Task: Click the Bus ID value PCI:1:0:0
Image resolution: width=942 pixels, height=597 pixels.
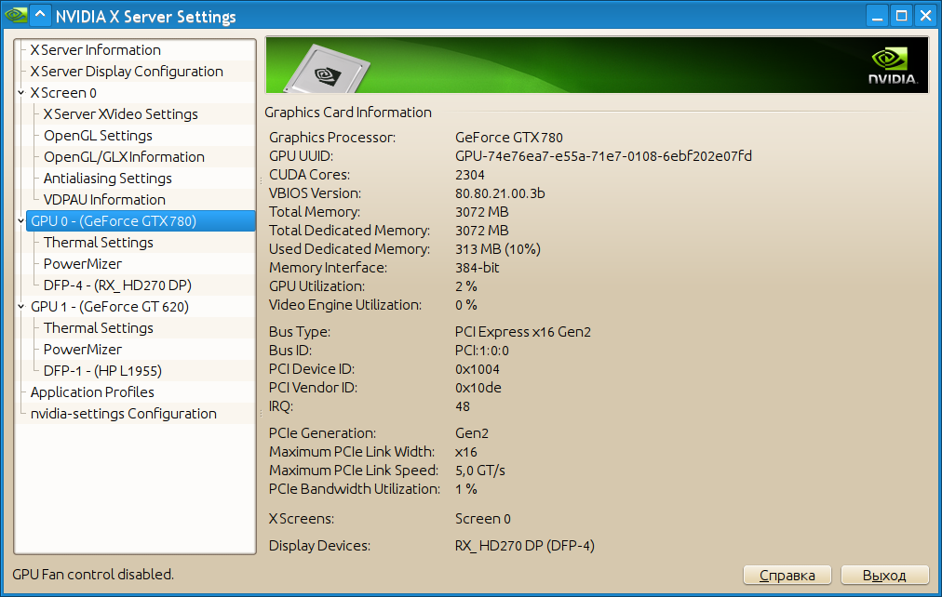Action: coord(482,351)
